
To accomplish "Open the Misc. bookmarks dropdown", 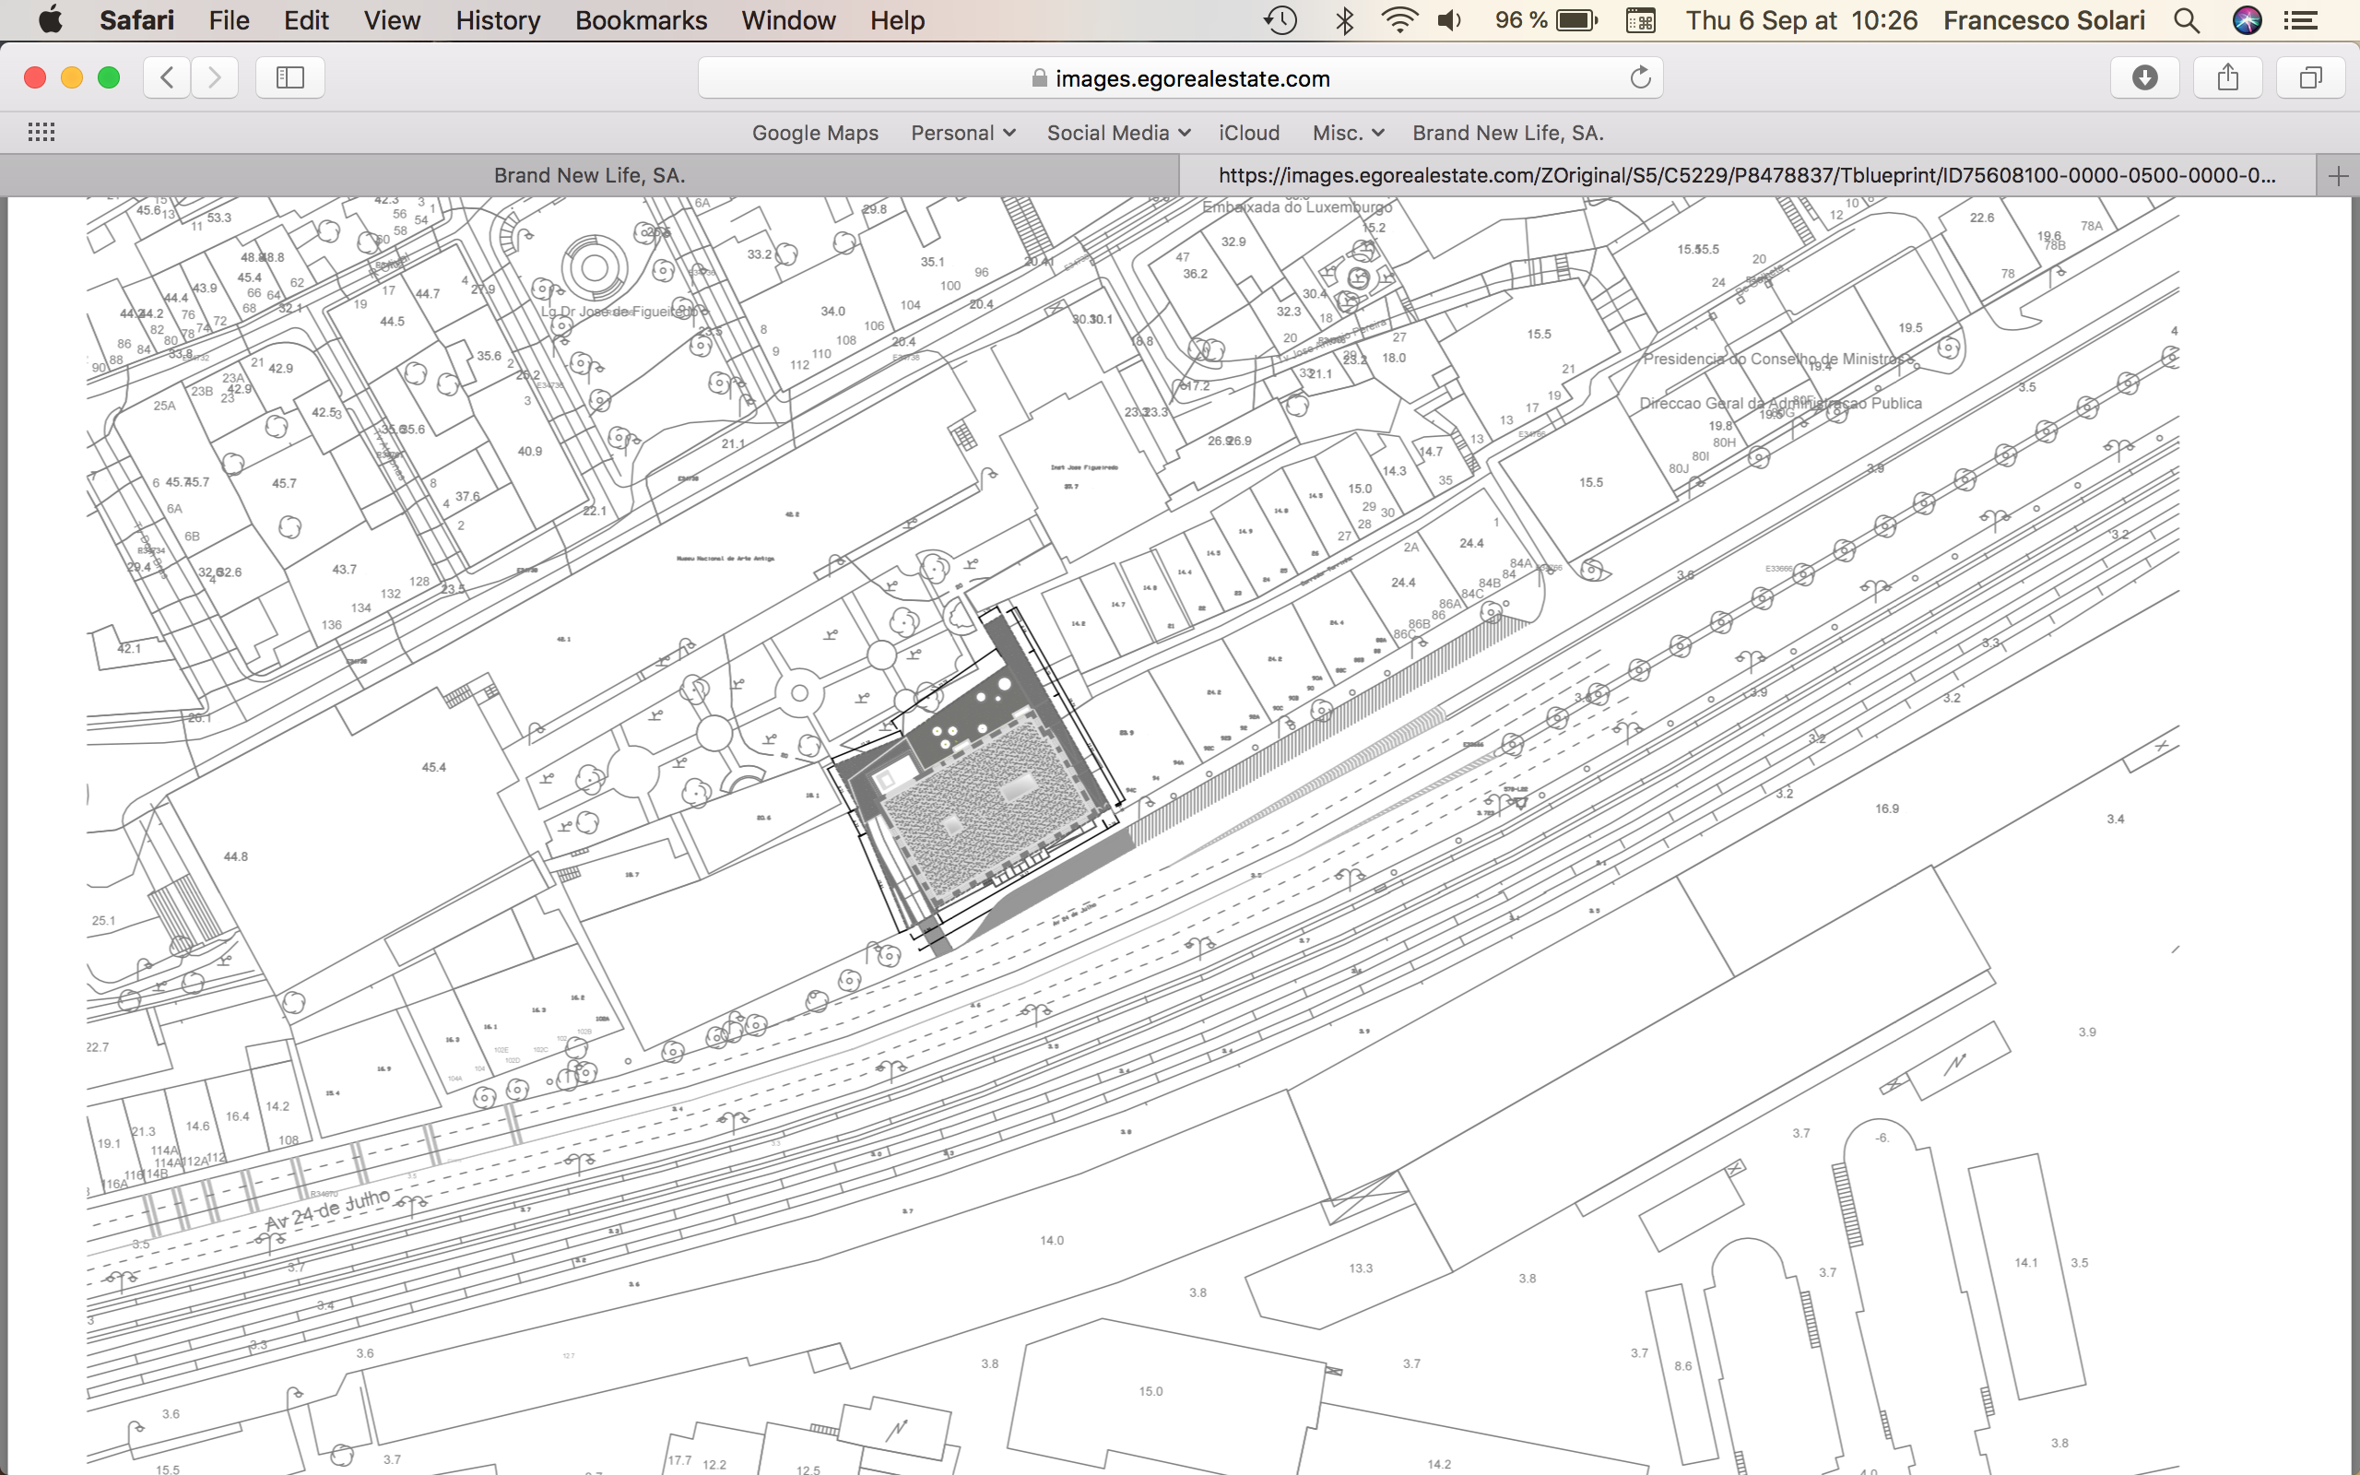I will point(1348,133).
